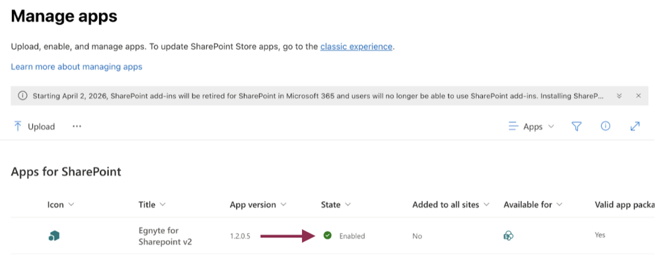Screen dimensions: 660x257
Task: Click the Enabled state text
Action: click(x=352, y=236)
